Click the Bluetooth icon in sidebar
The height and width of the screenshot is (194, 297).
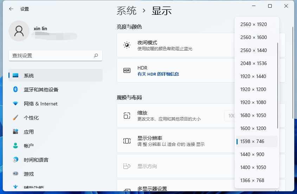click(x=15, y=89)
